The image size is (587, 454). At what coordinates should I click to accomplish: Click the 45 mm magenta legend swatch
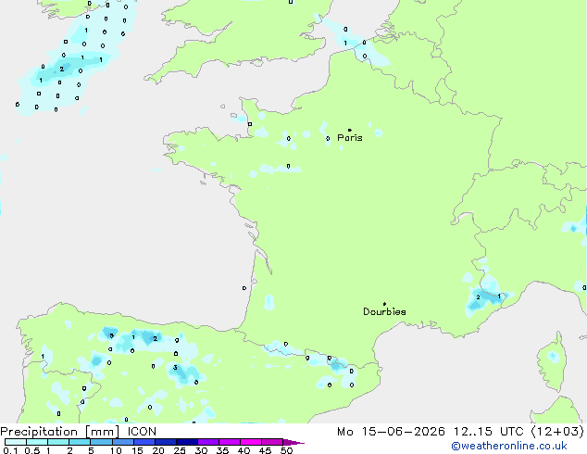272,442
